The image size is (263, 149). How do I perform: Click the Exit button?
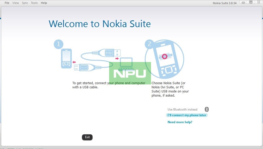pos(87,137)
